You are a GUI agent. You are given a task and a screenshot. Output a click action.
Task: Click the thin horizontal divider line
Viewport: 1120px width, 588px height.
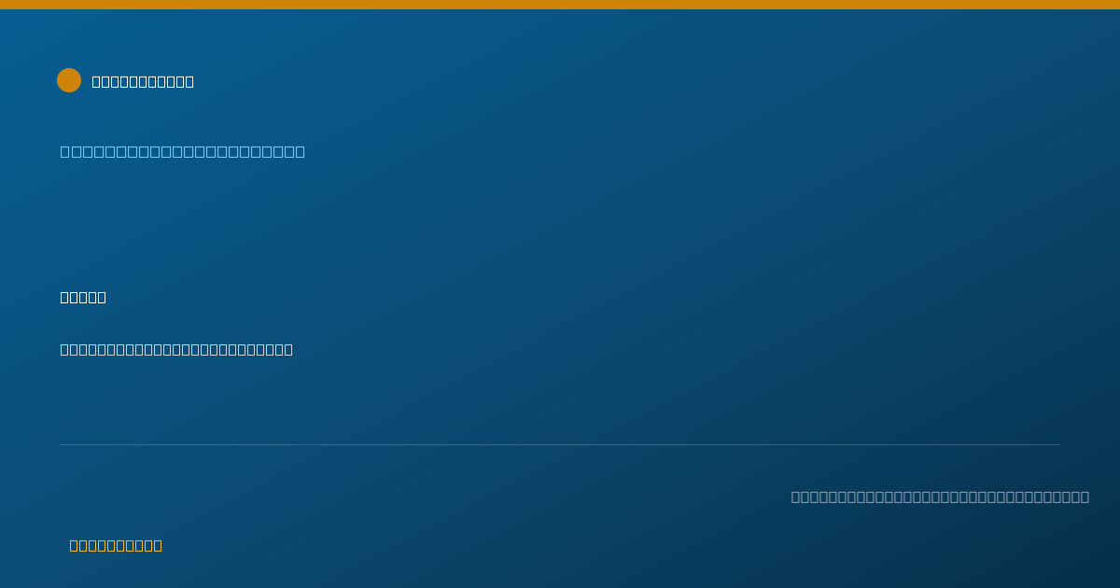click(x=560, y=444)
